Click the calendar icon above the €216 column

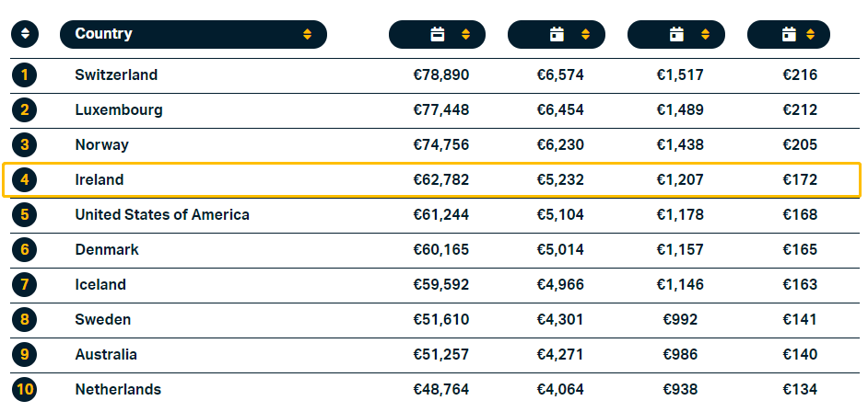pyautogui.click(x=789, y=35)
